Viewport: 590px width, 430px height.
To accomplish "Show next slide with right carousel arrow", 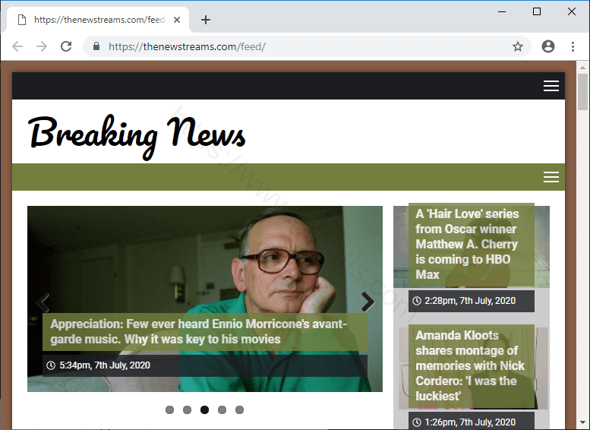I will 368,302.
